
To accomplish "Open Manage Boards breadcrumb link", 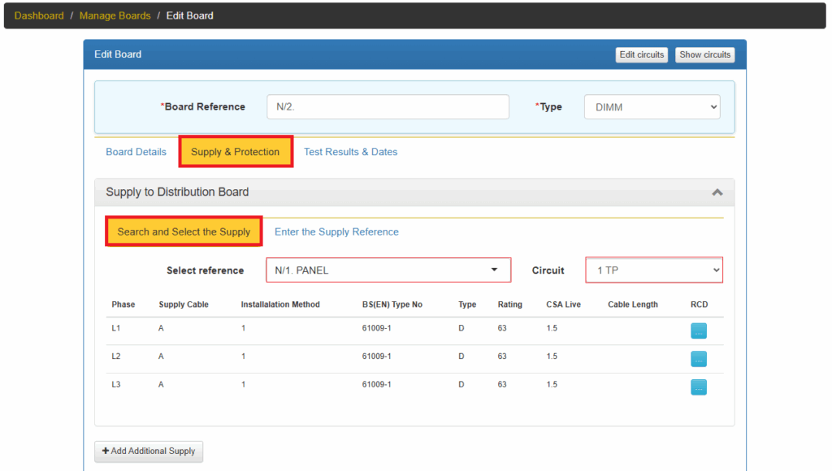I will click(115, 15).
